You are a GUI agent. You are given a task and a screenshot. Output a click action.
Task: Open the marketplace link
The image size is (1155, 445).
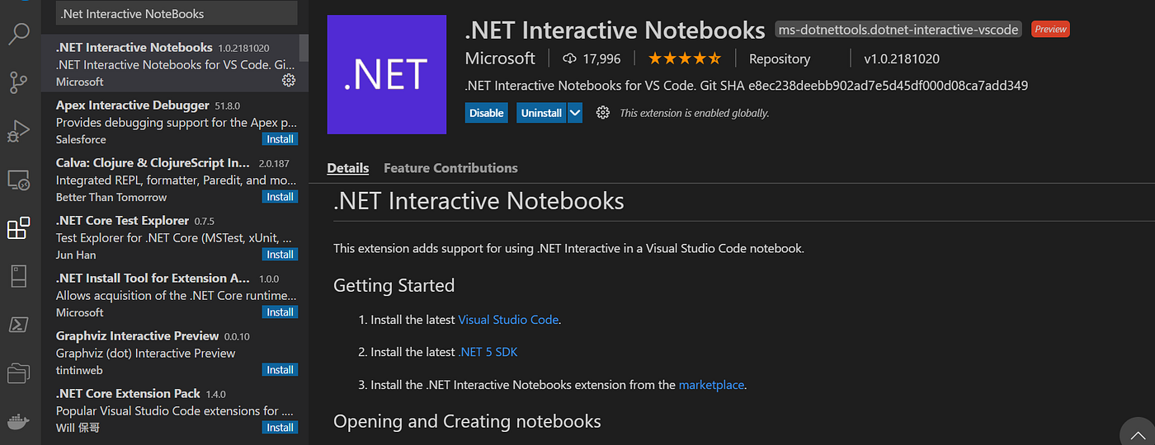(711, 385)
